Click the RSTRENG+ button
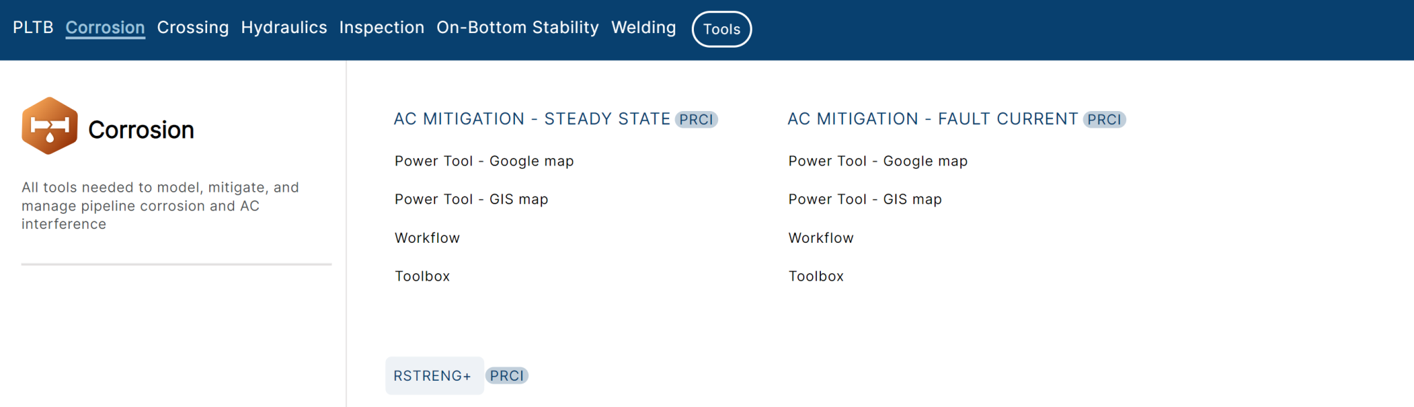The image size is (1414, 407). point(433,376)
